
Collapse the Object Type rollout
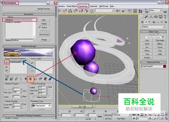pos(153,32)
